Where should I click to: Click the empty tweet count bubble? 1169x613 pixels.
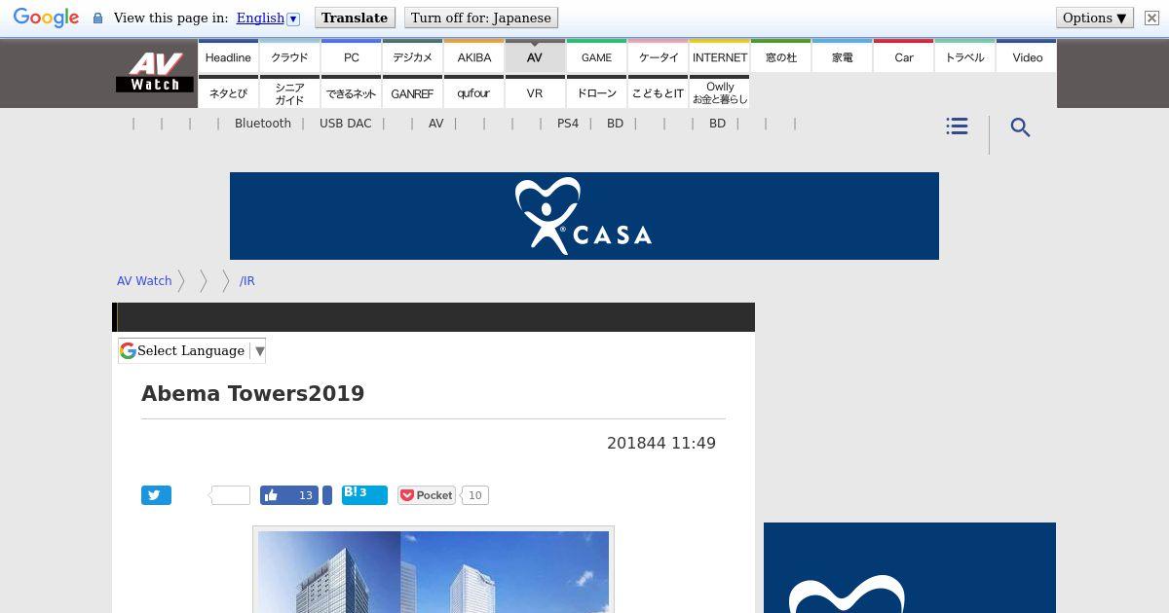pos(230,495)
